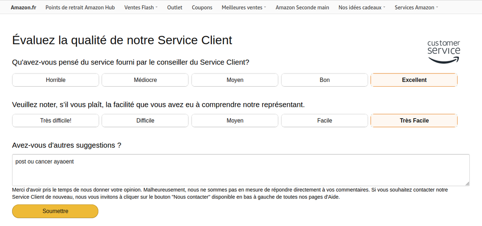
Task: Click the "Veuillez noter" ease-of-understanding question
Action: tap(159, 105)
